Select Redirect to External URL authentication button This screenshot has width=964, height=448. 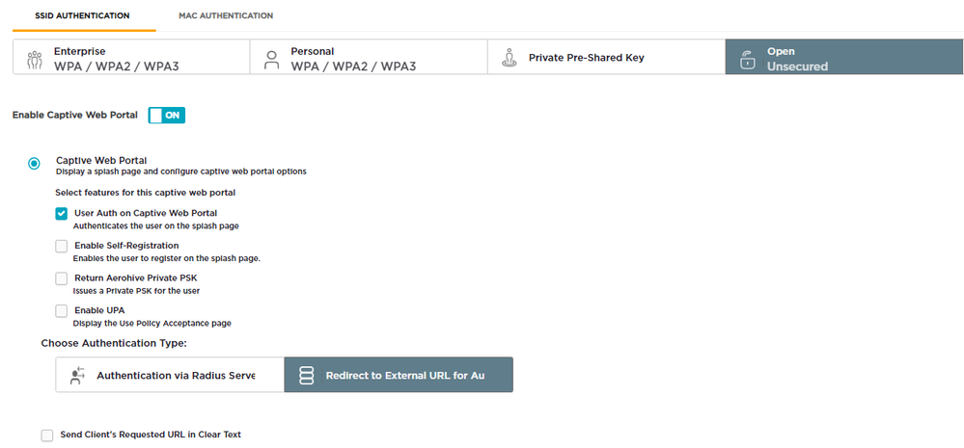tap(399, 375)
